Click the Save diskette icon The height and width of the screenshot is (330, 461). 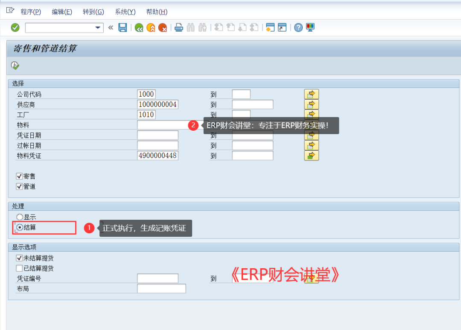[123, 28]
